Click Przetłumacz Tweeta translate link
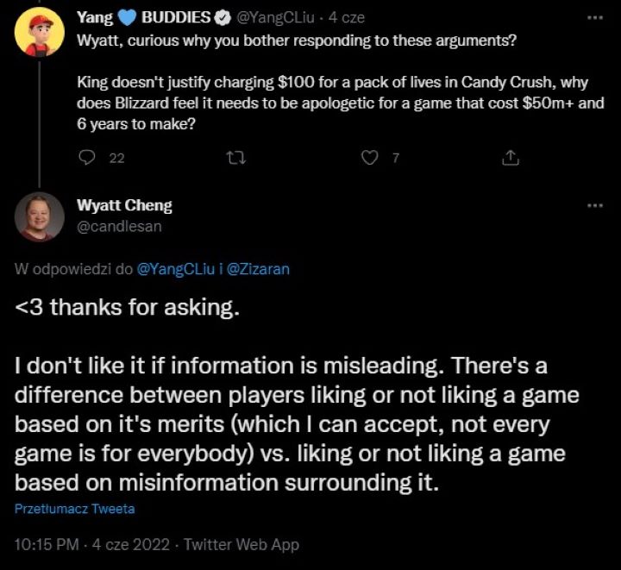This screenshot has width=621, height=570. click(74, 509)
